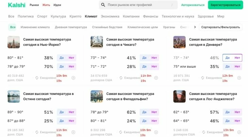This screenshot has height=137, width=248.
Task: Click the recurring icon on Chicago card
Action: tap(121, 78)
